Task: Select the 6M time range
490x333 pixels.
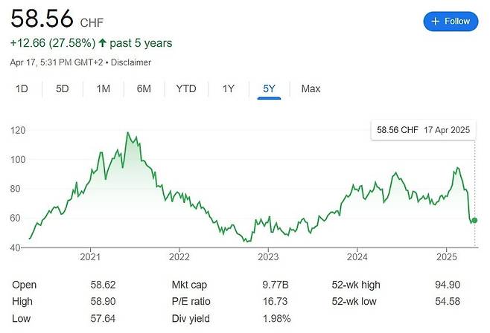Action: coord(144,89)
